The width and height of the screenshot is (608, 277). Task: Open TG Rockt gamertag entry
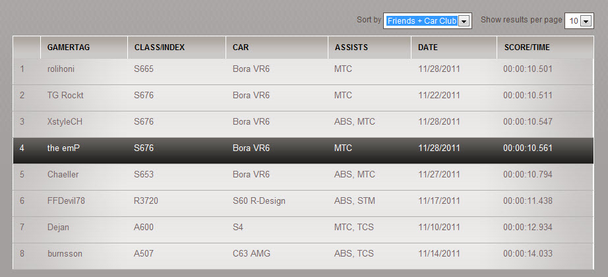pos(65,96)
